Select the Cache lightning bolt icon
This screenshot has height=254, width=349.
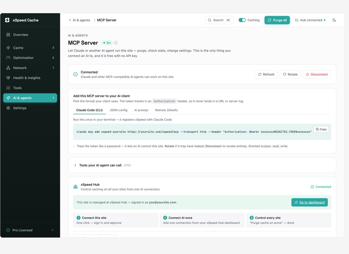tap(8, 48)
